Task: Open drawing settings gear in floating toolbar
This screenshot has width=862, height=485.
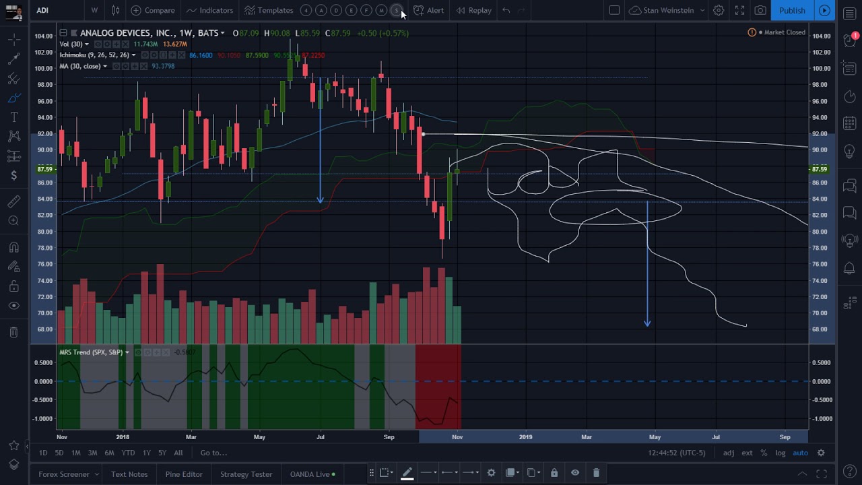Action: (491, 473)
